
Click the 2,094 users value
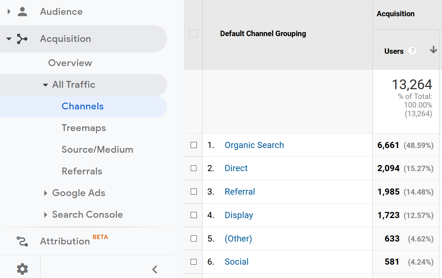[x=389, y=168]
